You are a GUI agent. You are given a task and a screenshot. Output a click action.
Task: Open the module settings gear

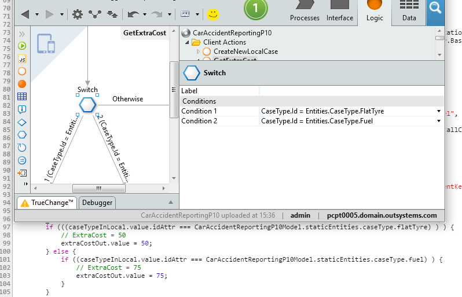coord(78,14)
